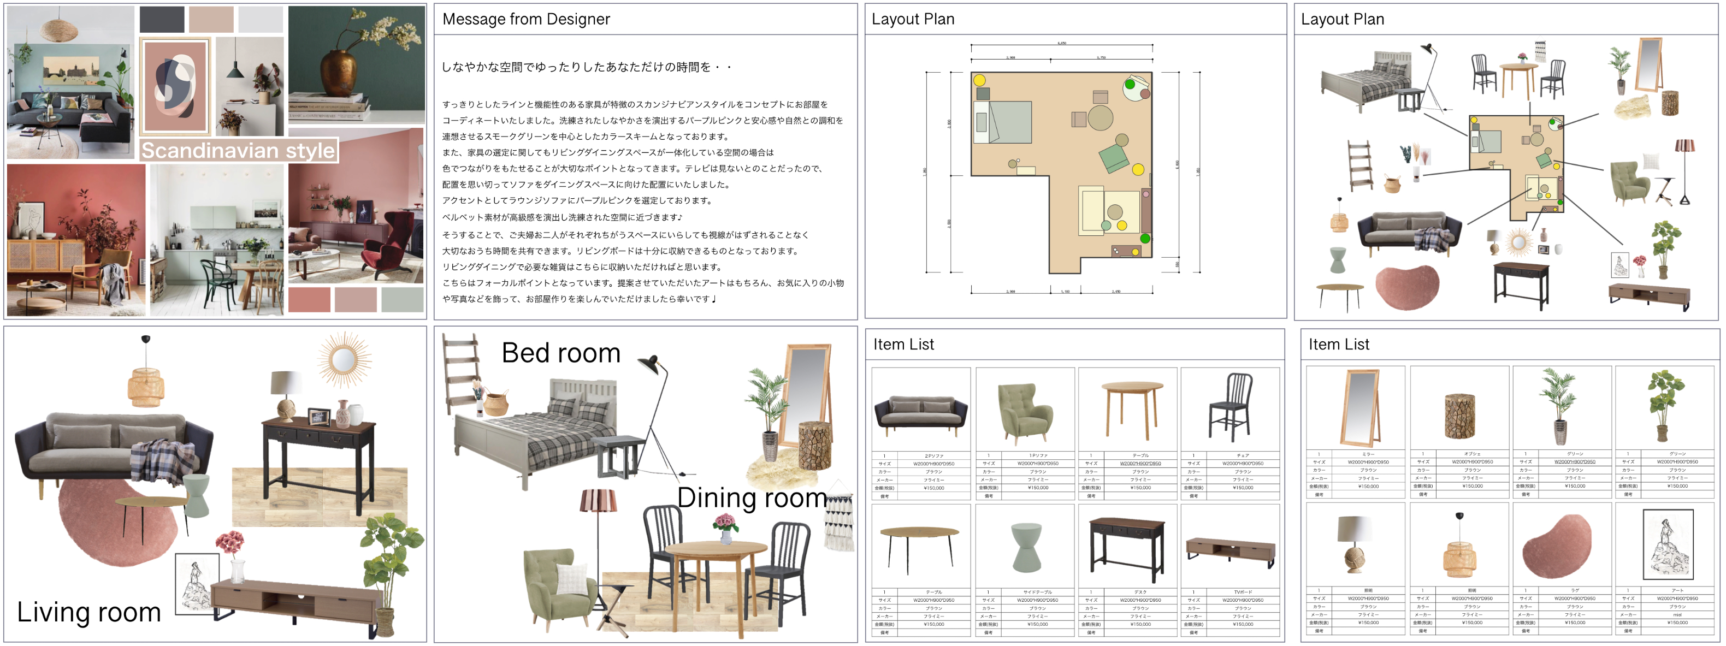Pick the sage green swatch at moodboard bottom
The image size is (1726, 646).
point(402,300)
